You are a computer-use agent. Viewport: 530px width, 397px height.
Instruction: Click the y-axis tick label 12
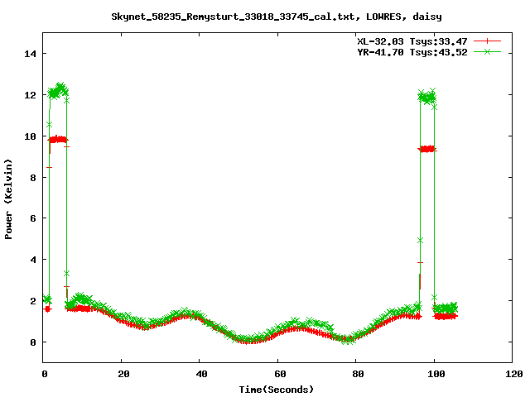coord(30,95)
